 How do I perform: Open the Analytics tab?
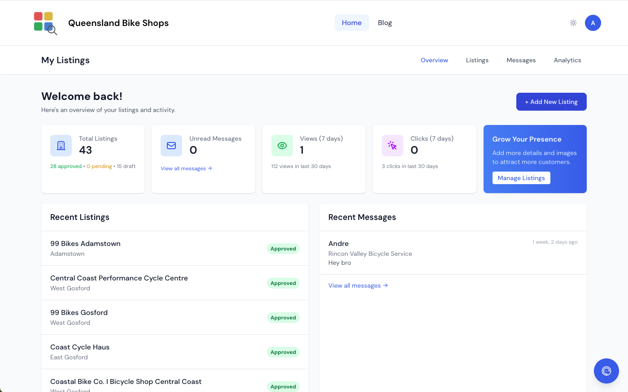tap(567, 60)
